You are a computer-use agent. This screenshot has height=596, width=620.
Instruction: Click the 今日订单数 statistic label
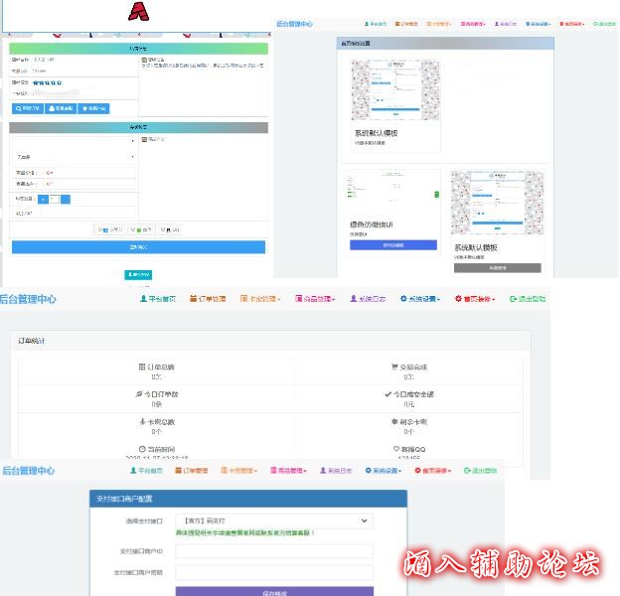click(157, 394)
